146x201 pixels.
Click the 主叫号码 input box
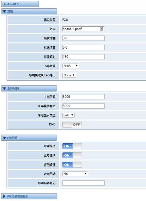coord(83,97)
